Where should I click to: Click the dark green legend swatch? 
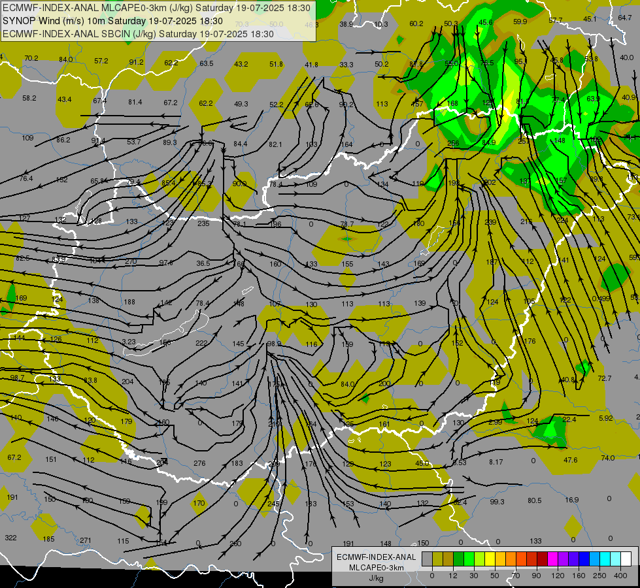click(459, 559)
